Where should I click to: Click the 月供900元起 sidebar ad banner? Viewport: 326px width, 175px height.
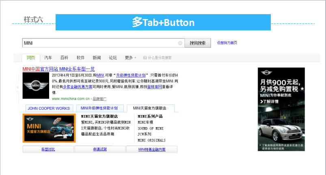(x=281, y=109)
